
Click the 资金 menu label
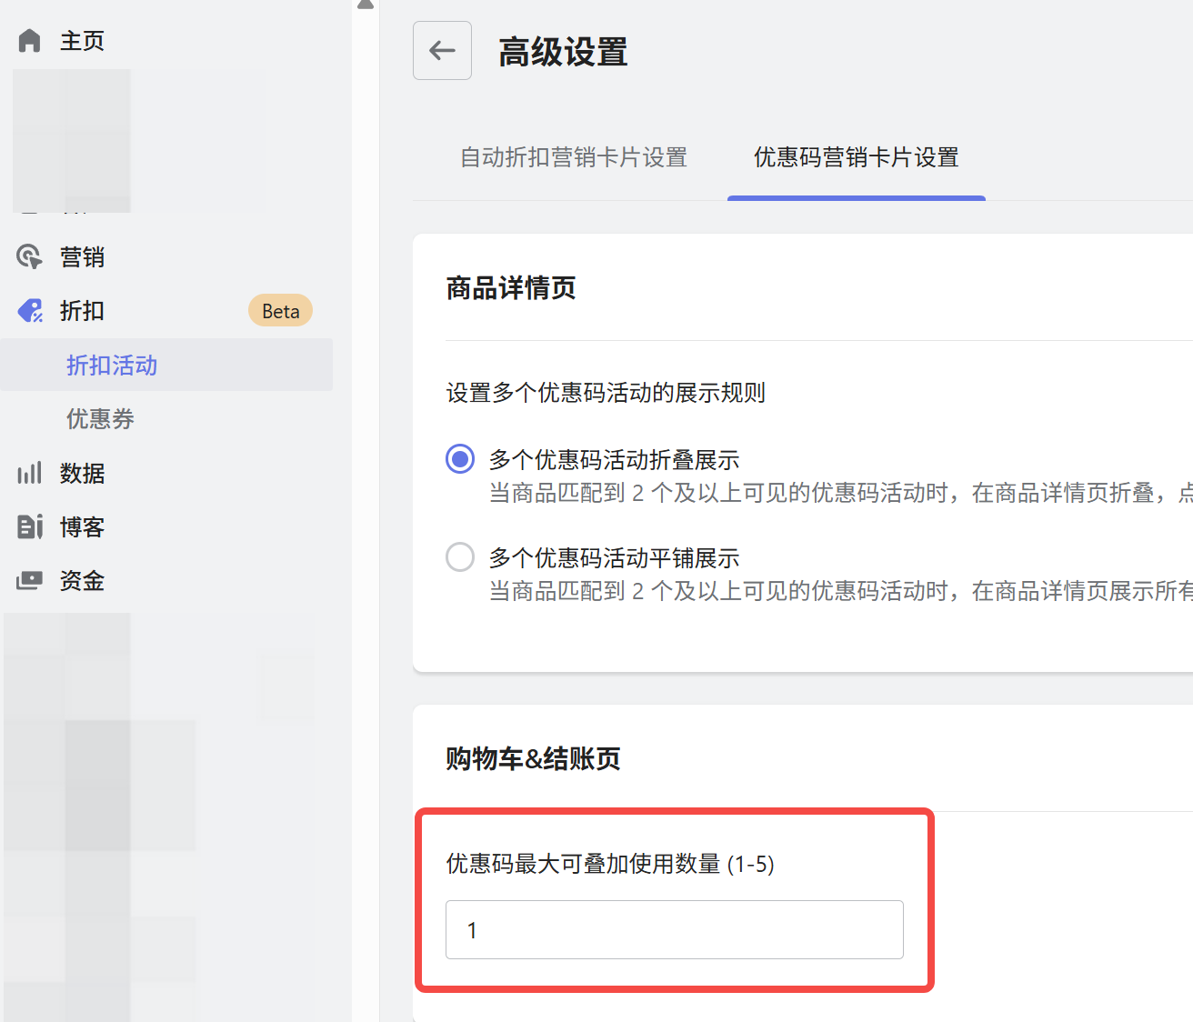tap(82, 580)
